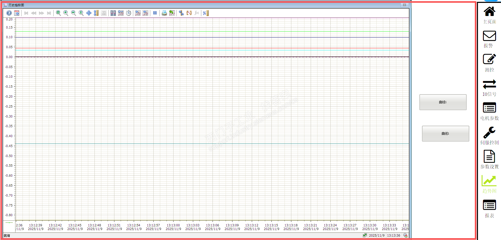Print the trend chart
The height and width of the screenshot is (240, 501).
[164, 13]
